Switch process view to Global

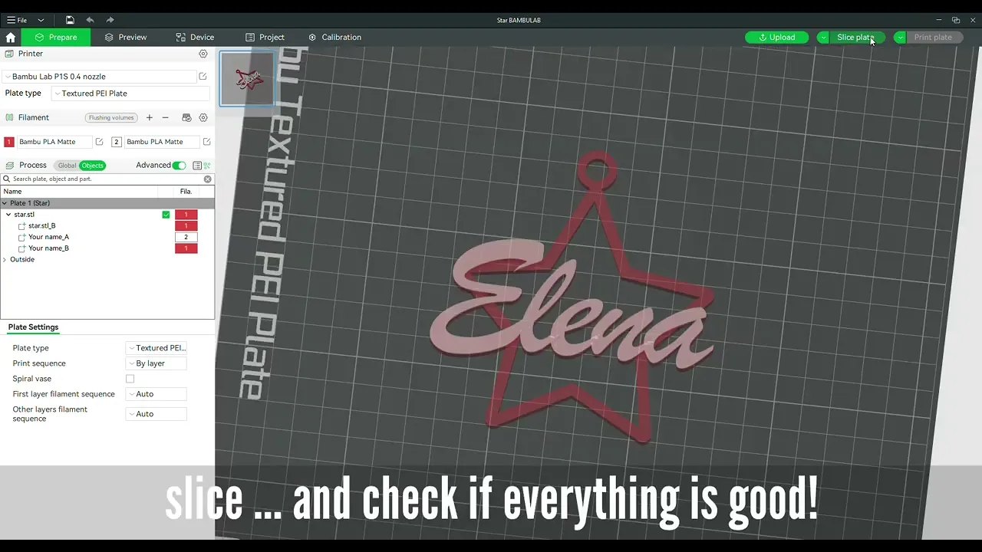(67, 166)
